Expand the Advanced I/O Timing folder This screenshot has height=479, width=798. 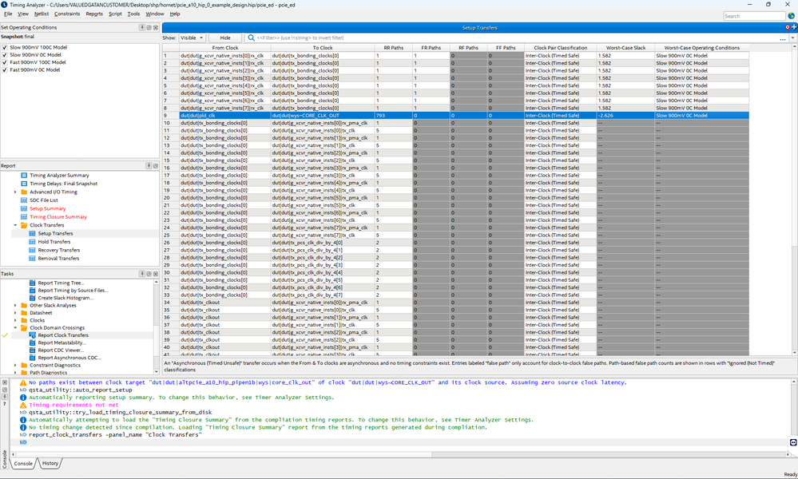[x=15, y=192]
